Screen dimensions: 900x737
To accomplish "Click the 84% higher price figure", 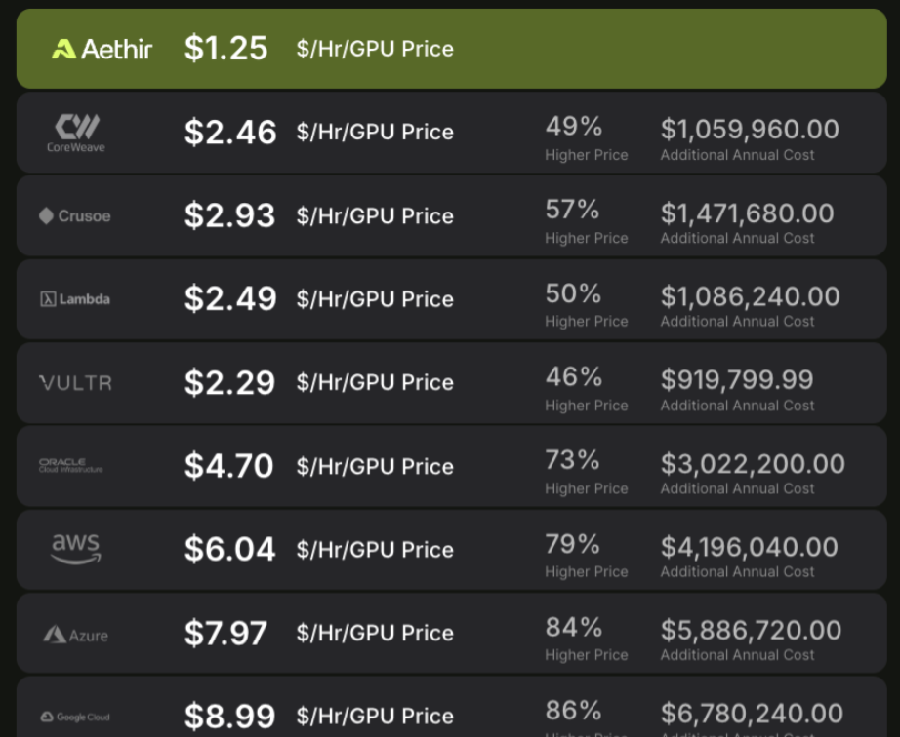I will click(x=573, y=627).
